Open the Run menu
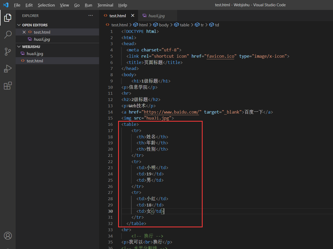The width and height of the screenshot is (333, 249). (x=88, y=5)
